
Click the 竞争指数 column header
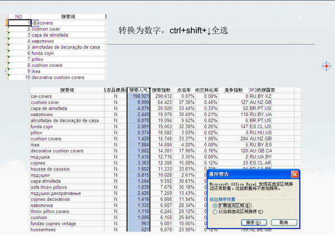pyautogui.click(x=234, y=89)
